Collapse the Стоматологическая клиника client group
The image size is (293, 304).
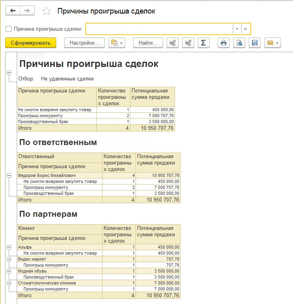(9, 283)
